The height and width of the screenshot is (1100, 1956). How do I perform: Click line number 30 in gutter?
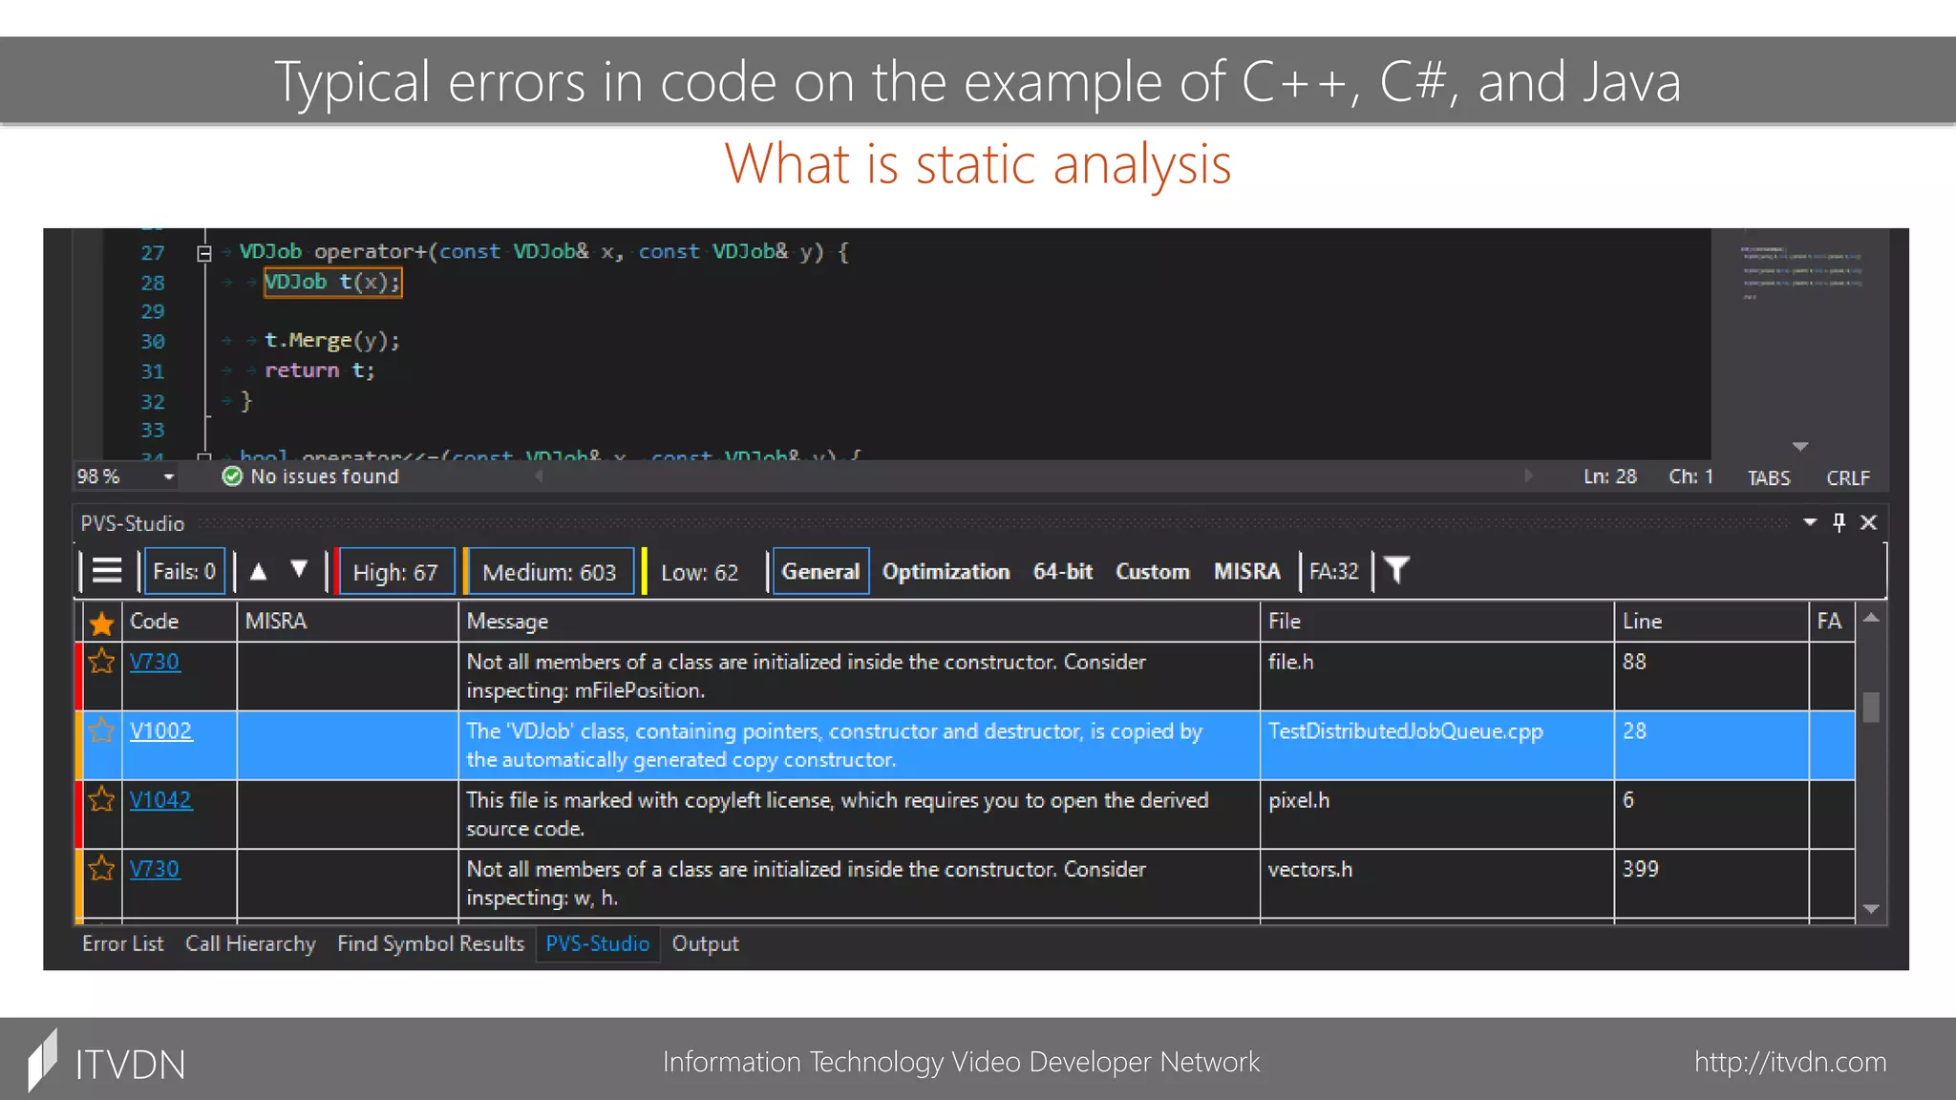[153, 341]
